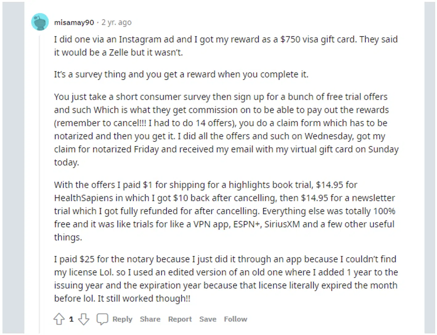
Task: Report this comment
Action: (180, 319)
